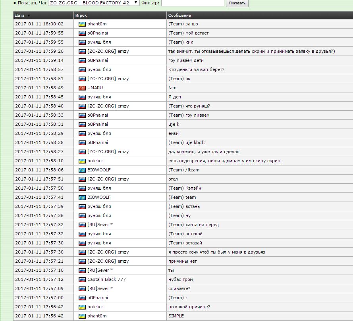The height and width of the screenshot is (321, 353).
Task: Click oOPnainai's flag icon in the 17:59:14 row
Action: (82, 60)
